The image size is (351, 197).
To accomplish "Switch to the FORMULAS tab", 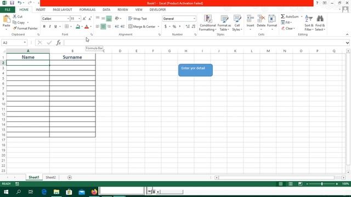I will click(x=87, y=10).
